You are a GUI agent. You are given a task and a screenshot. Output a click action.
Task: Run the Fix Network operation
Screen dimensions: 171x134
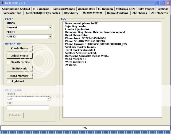point(19,68)
